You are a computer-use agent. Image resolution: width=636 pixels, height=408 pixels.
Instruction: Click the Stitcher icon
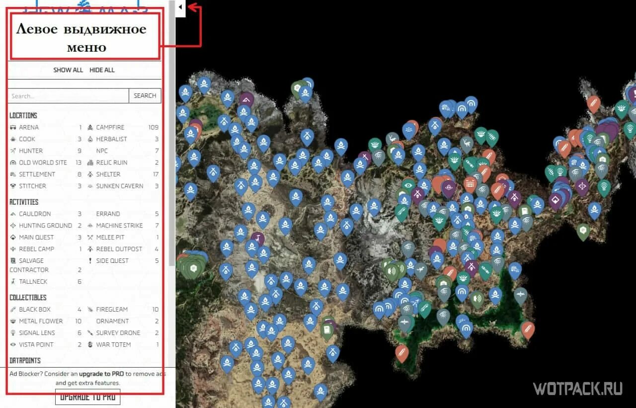(13, 186)
